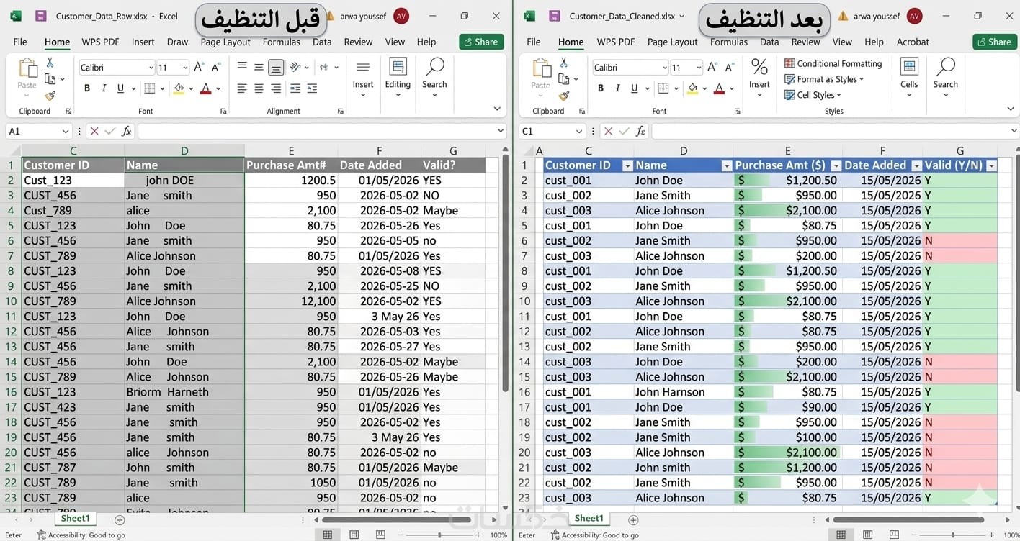Click the Format Painter brush in the Cleaned window
This screenshot has width=1020, height=541.
coord(563,96)
